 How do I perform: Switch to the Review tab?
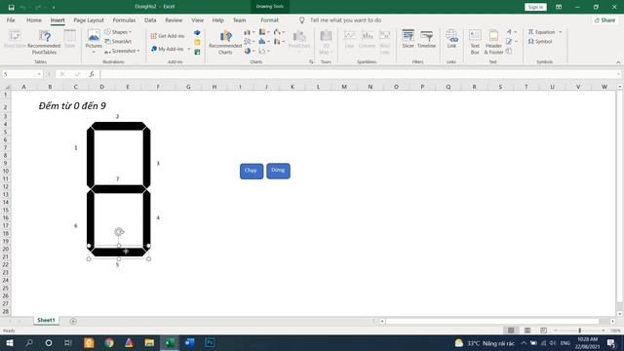click(x=174, y=19)
